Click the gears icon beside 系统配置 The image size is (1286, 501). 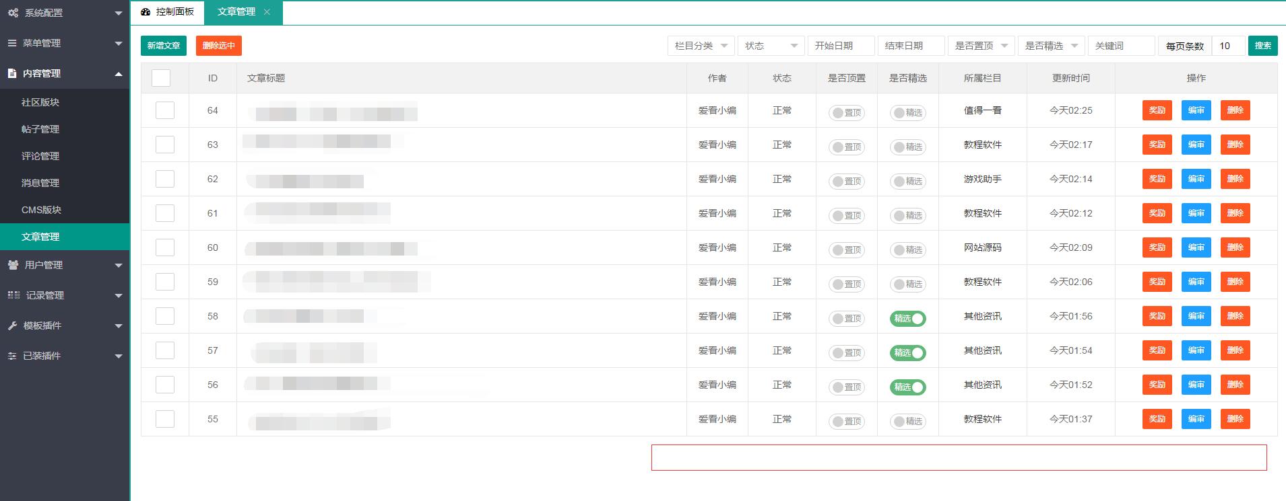(x=13, y=13)
